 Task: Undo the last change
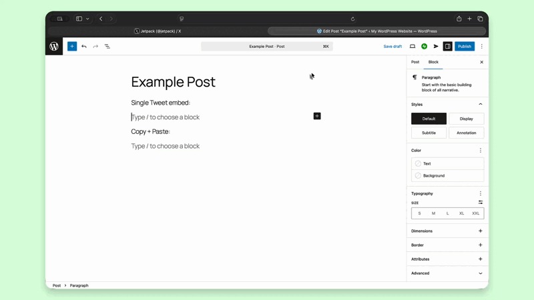(x=84, y=46)
